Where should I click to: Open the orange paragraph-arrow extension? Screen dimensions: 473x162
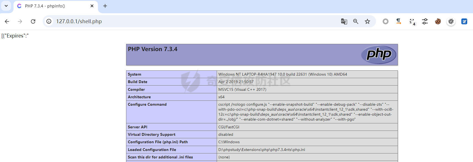[x=398, y=22]
